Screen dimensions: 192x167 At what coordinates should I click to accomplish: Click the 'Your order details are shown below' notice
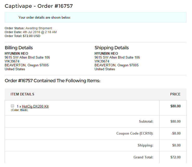pos(45,18)
